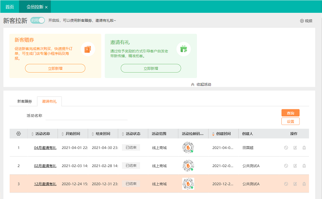This screenshot has height=199, width=322.
Task: Toggle the 新客拉新 启用 switch
Action: tap(37, 20)
